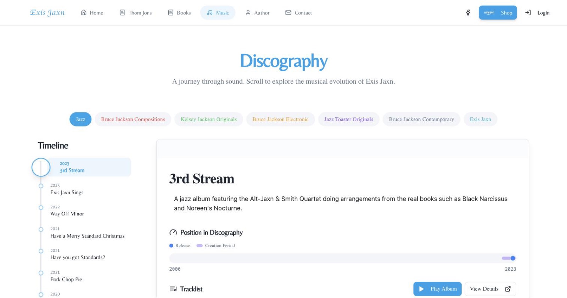Click the Contact envelope icon
567x298 pixels.
tap(288, 13)
